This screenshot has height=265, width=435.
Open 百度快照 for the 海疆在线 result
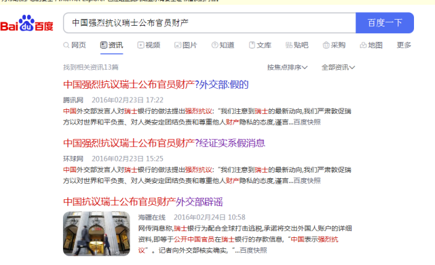click(253, 251)
